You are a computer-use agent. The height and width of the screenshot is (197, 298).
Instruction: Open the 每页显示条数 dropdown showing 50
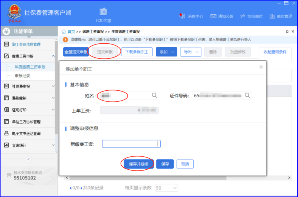(x=166, y=188)
